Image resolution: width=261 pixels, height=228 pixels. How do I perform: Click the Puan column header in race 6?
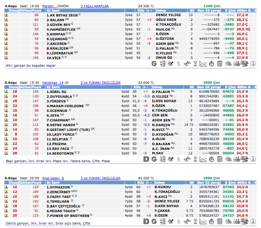click(36, 182)
